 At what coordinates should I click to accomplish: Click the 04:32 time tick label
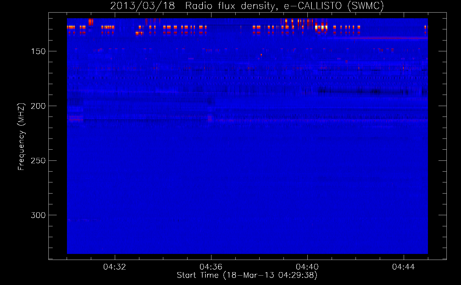click(x=115, y=267)
